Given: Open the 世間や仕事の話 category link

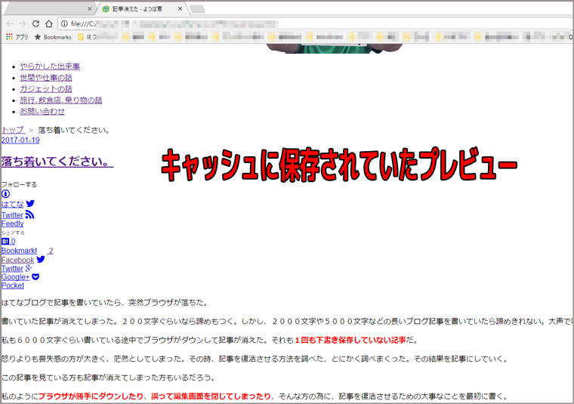Looking at the screenshot, I should coord(46,78).
